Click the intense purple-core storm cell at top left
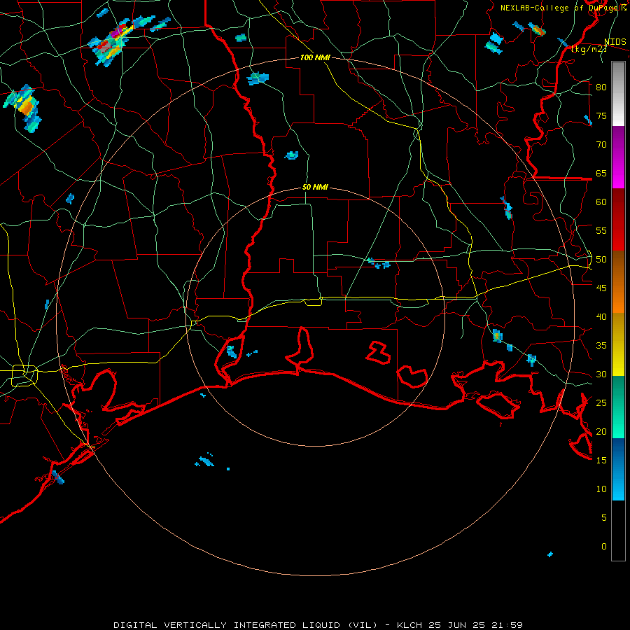 pos(111,42)
